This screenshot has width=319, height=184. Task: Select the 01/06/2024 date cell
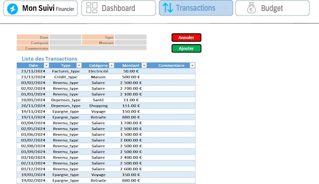click(33, 135)
